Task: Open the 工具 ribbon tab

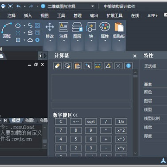Action: pos(61,16)
